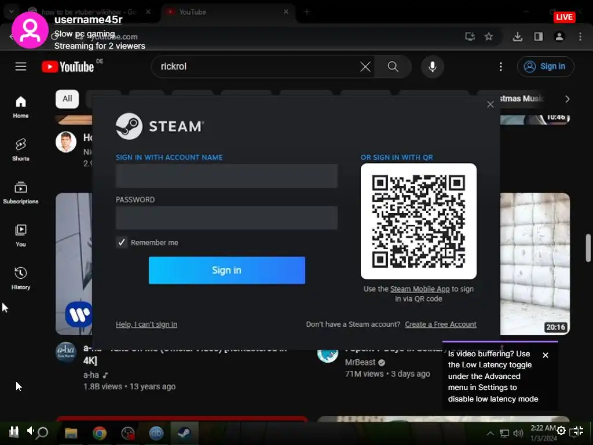593x445 pixels.
Task: Dismiss the video buffering tip
Action: (546, 355)
